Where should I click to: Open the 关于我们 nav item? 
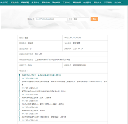tap(108, 3)
